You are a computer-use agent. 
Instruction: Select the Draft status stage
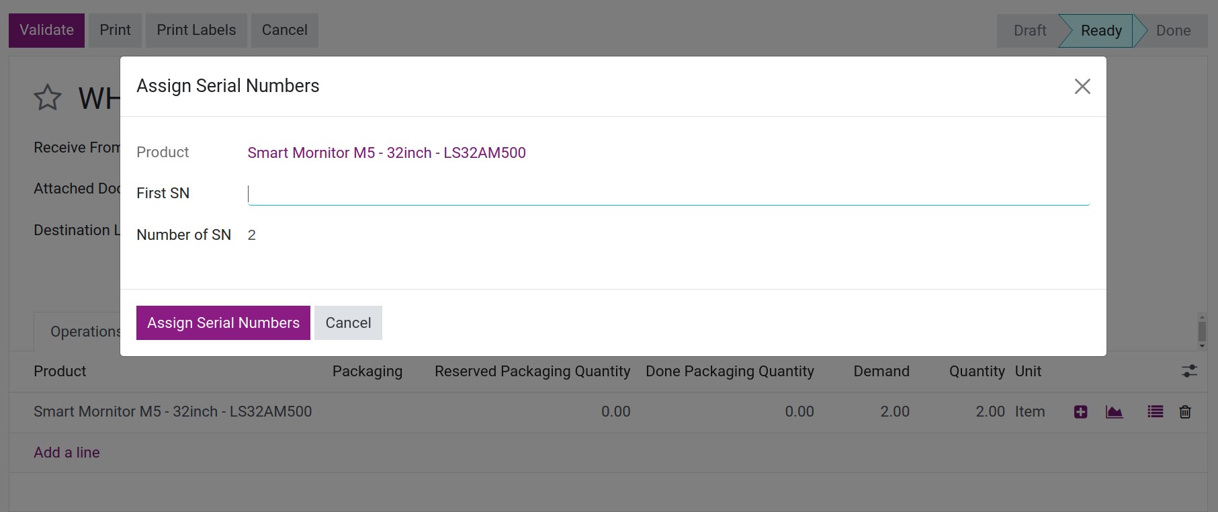pyautogui.click(x=1030, y=31)
